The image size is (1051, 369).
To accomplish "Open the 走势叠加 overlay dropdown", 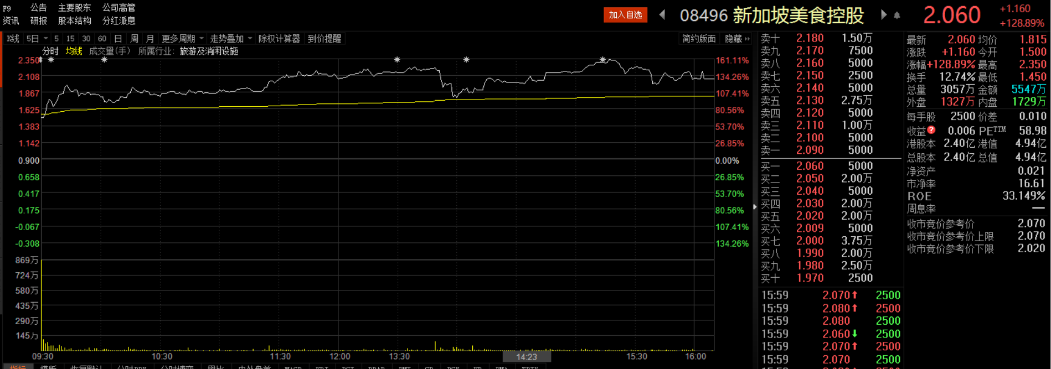I will [231, 39].
